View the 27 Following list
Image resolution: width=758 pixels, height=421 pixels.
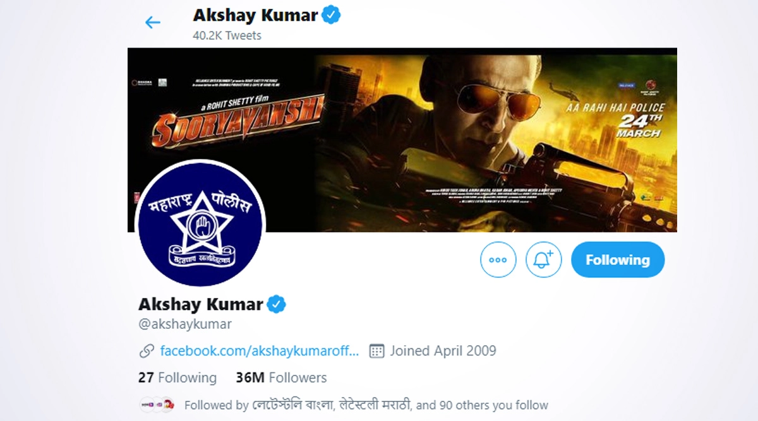[x=177, y=377]
